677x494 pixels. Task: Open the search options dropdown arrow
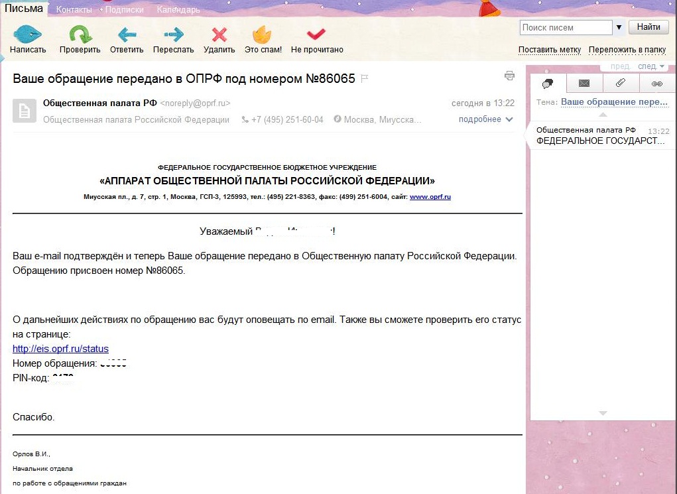coord(619,27)
